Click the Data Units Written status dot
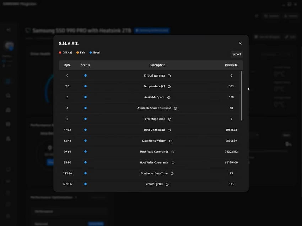 85,141
